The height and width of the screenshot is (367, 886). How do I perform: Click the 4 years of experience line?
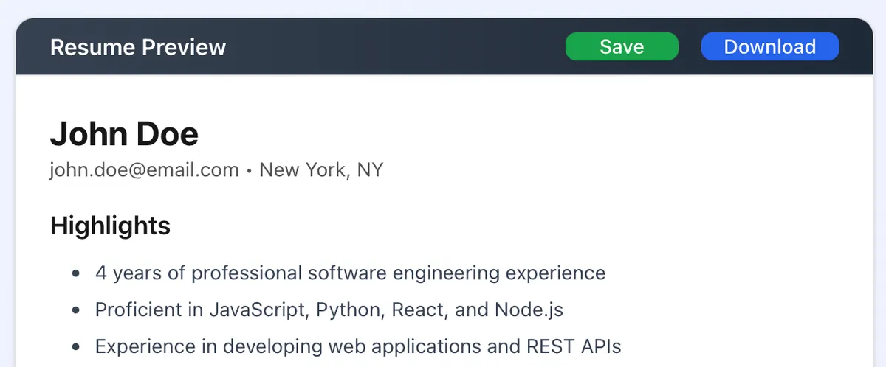tap(350, 273)
